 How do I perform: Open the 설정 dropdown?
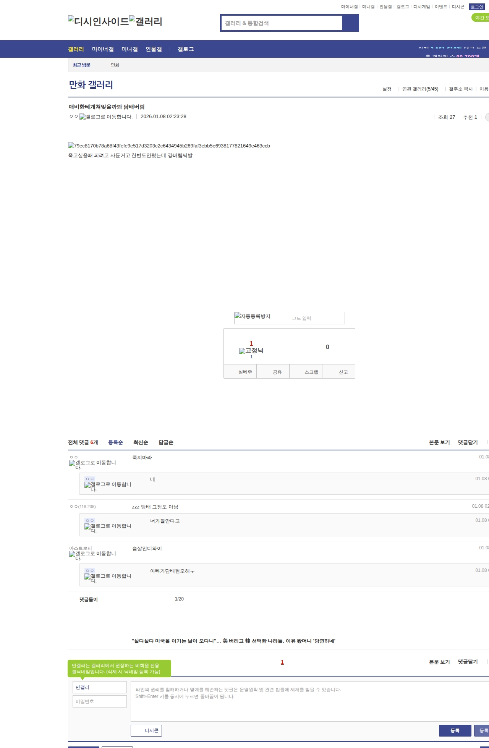pos(387,89)
